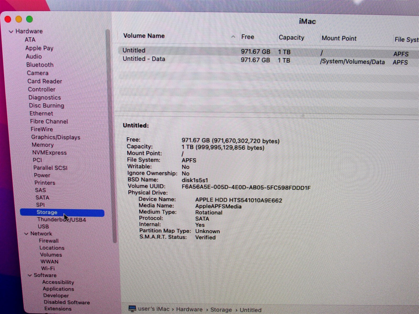The width and height of the screenshot is (419, 314).
Task: Click the iMac computer icon in path bar
Action: [132, 309]
